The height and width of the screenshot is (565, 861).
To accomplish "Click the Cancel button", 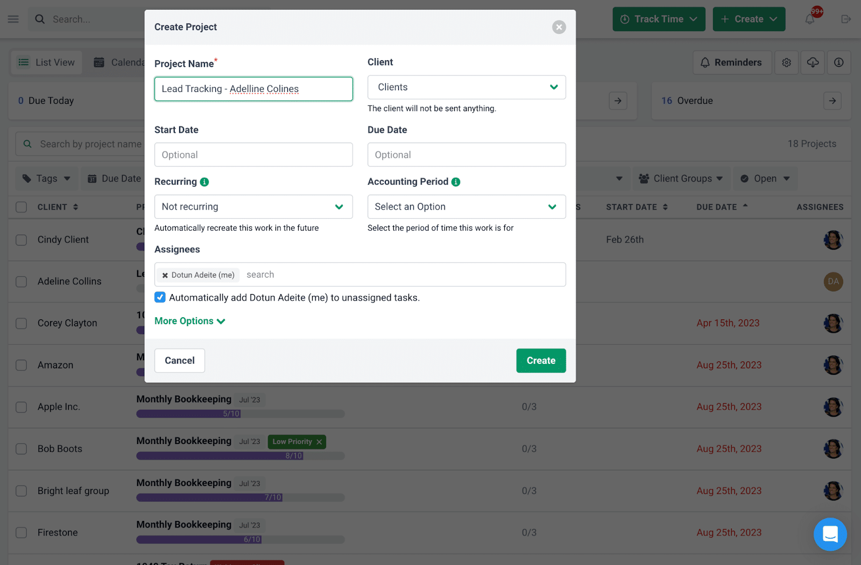I will (x=180, y=361).
